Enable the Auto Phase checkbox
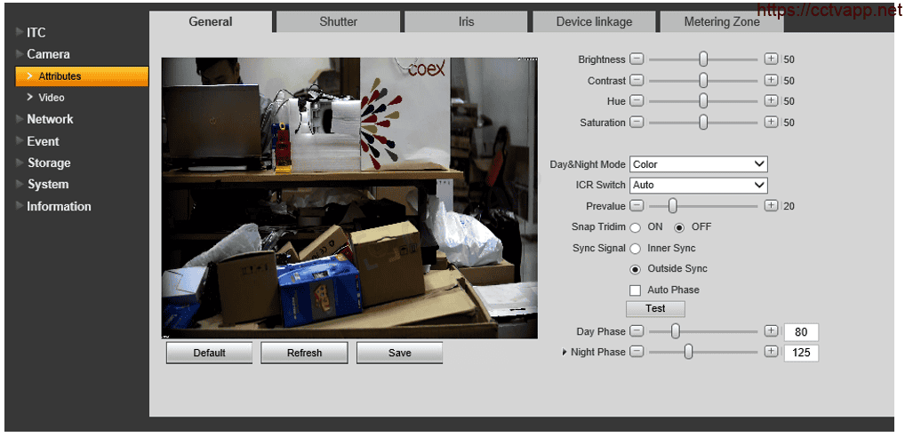Image resolution: width=905 pixels, height=437 pixels. (x=636, y=290)
